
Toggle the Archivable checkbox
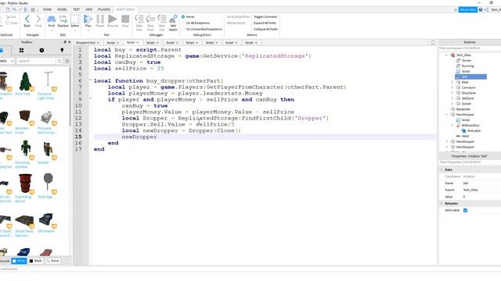(x=465, y=210)
